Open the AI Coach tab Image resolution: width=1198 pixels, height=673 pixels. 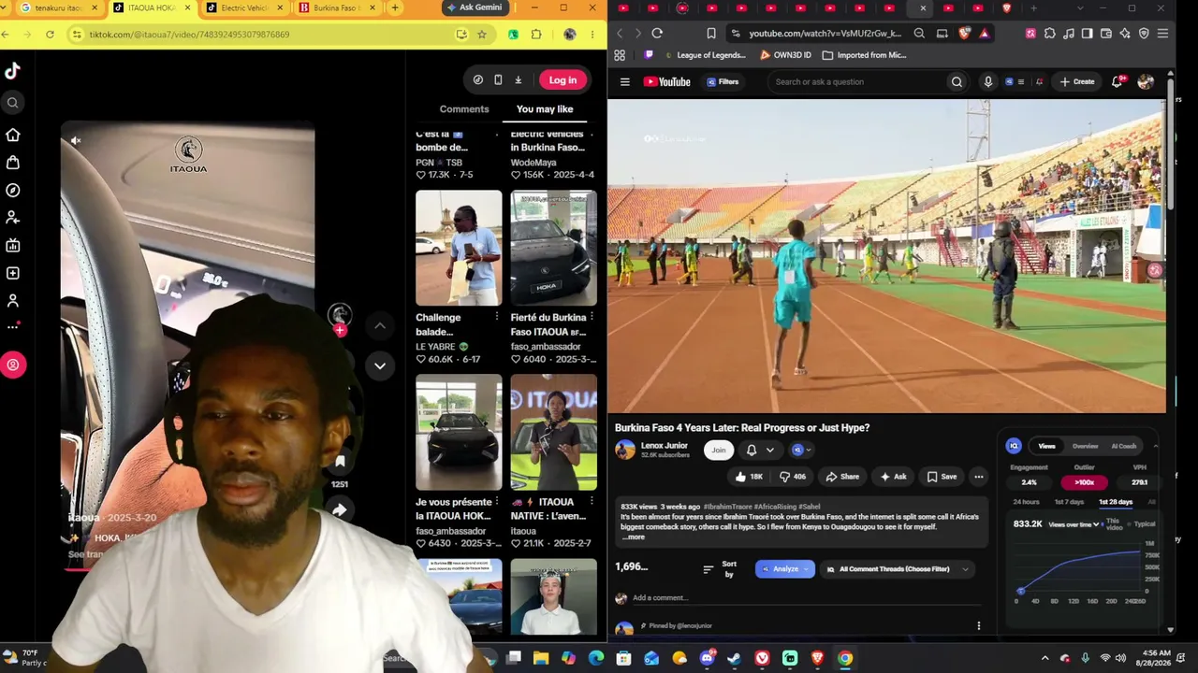tap(1124, 447)
